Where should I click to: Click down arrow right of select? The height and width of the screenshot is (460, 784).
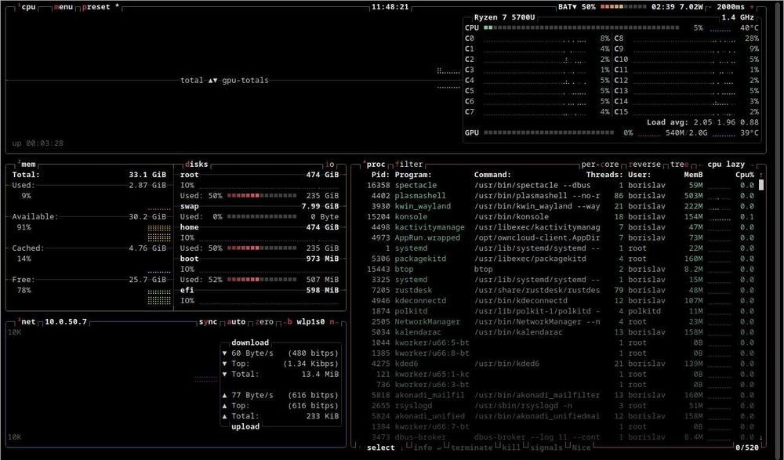(x=401, y=447)
